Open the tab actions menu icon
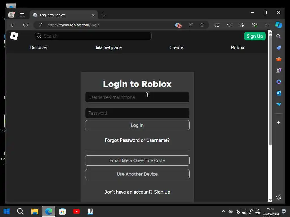This screenshot has height=217, width=290. click(x=22, y=15)
